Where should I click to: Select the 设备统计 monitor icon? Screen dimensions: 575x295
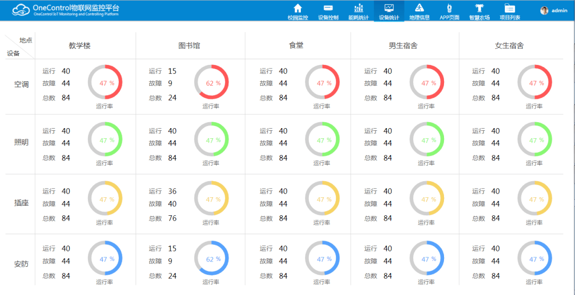click(389, 8)
